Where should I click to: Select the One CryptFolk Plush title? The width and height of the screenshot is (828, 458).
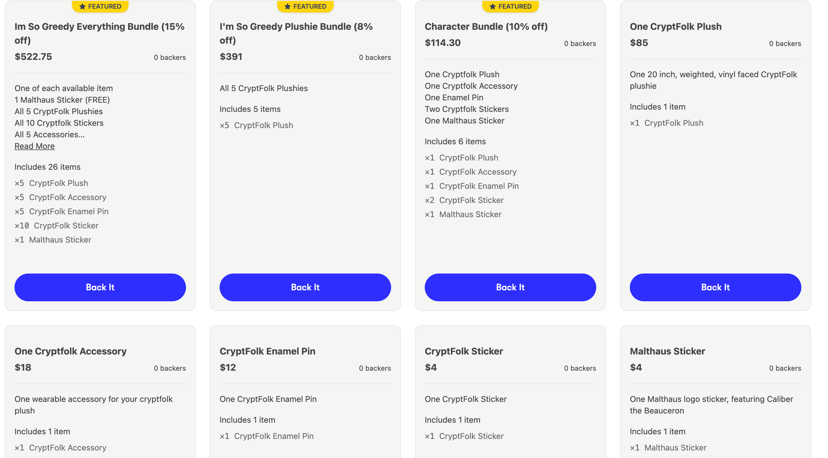tap(676, 27)
